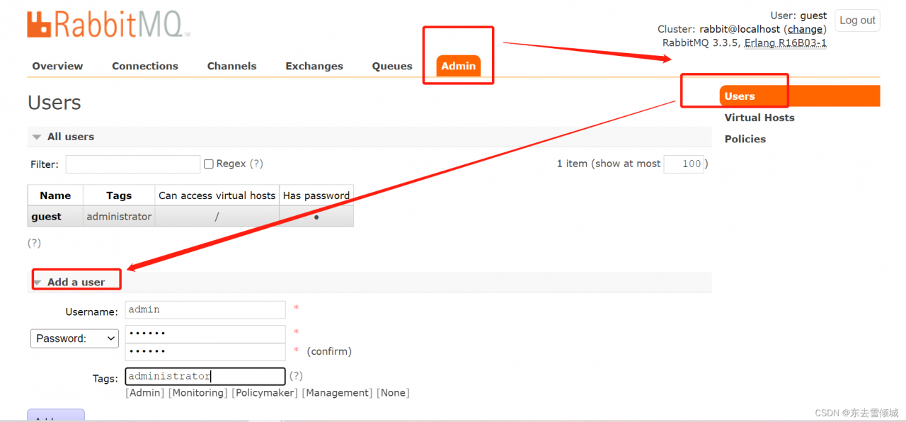Click the Users page heading
The image size is (906, 422).
point(55,103)
